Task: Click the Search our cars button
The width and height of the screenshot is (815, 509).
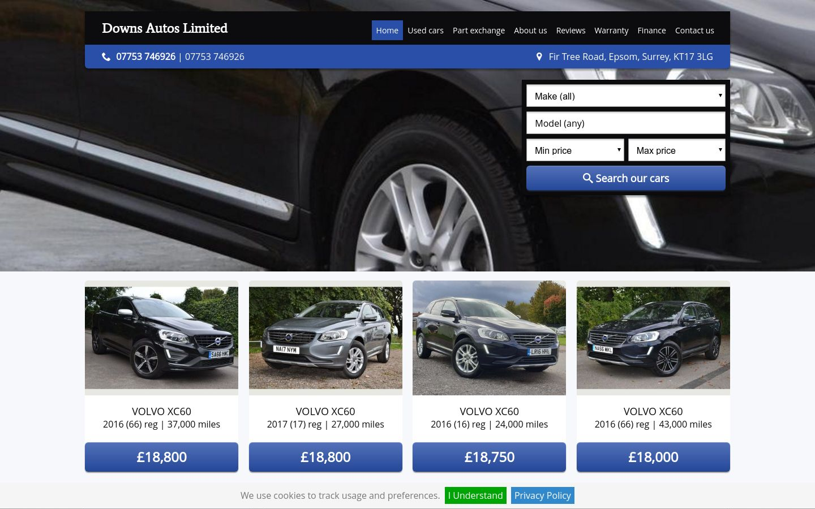Action: [626, 178]
